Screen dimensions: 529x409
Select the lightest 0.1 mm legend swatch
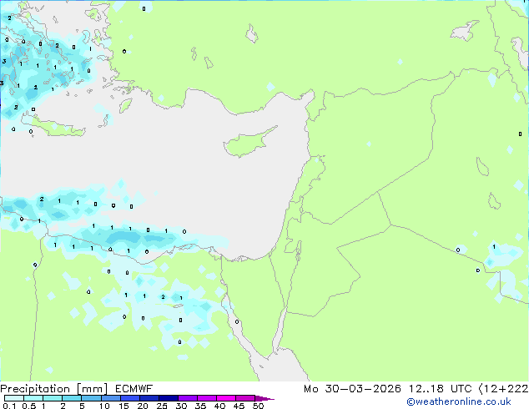14,398
